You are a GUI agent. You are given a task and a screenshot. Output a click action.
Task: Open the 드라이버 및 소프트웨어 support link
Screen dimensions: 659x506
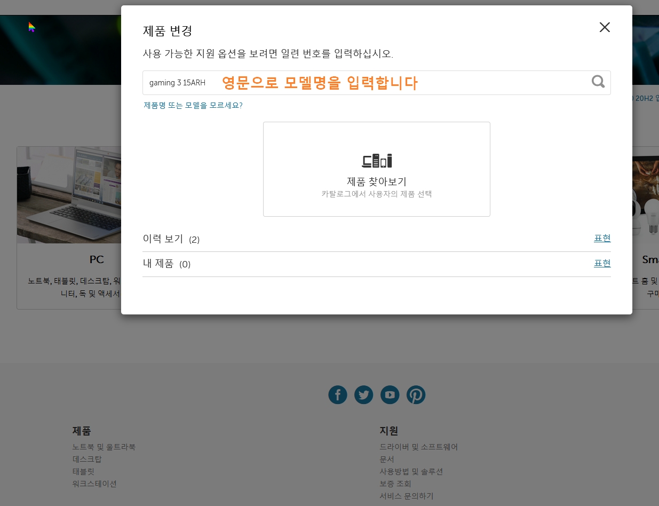coord(419,447)
